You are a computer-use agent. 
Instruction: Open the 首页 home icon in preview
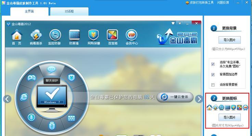pyautogui.click(x=17, y=37)
